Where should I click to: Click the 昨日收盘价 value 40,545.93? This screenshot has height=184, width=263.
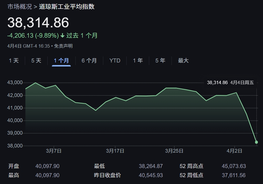[151, 175]
